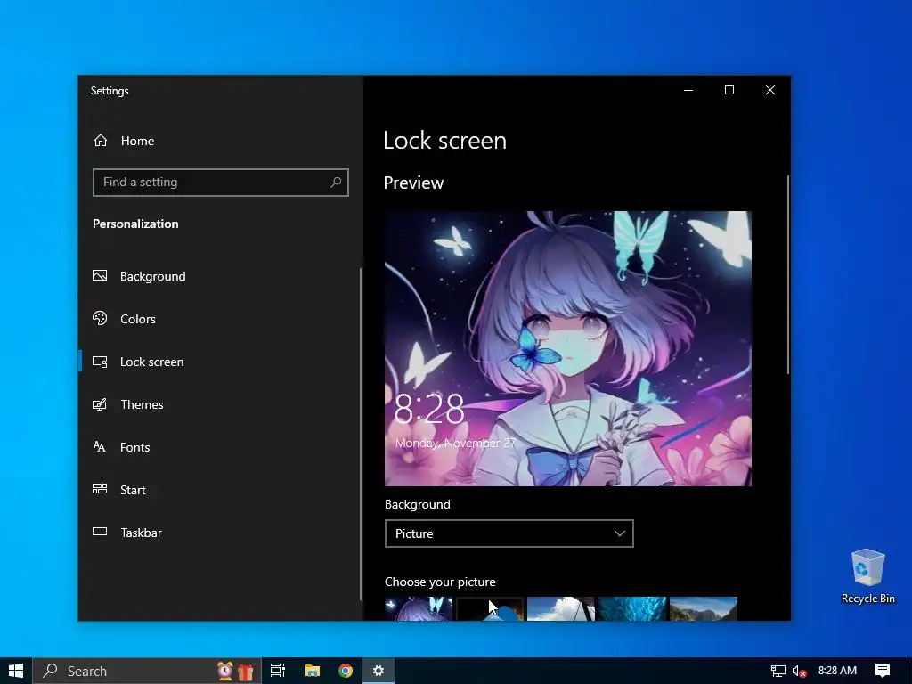This screenshot has width=912, height=684.
Task: Click the Settings gear taskbar icon
Action: pos(379,671)
